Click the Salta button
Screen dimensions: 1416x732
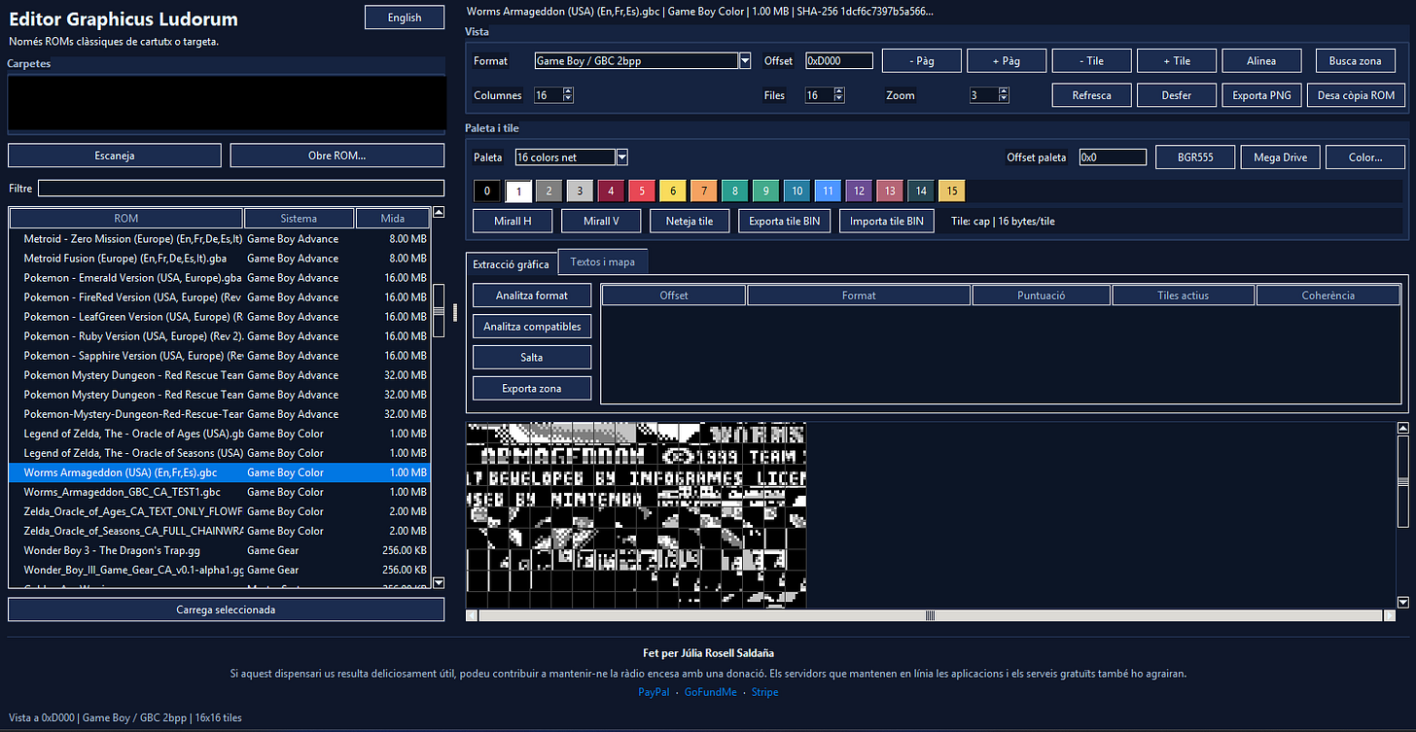point(532,358)
